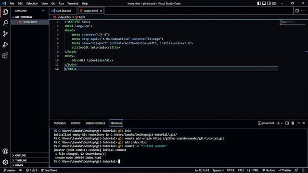Click line number 12 in the gutter
Screen dimensions: 308x173
pos(57,69)
